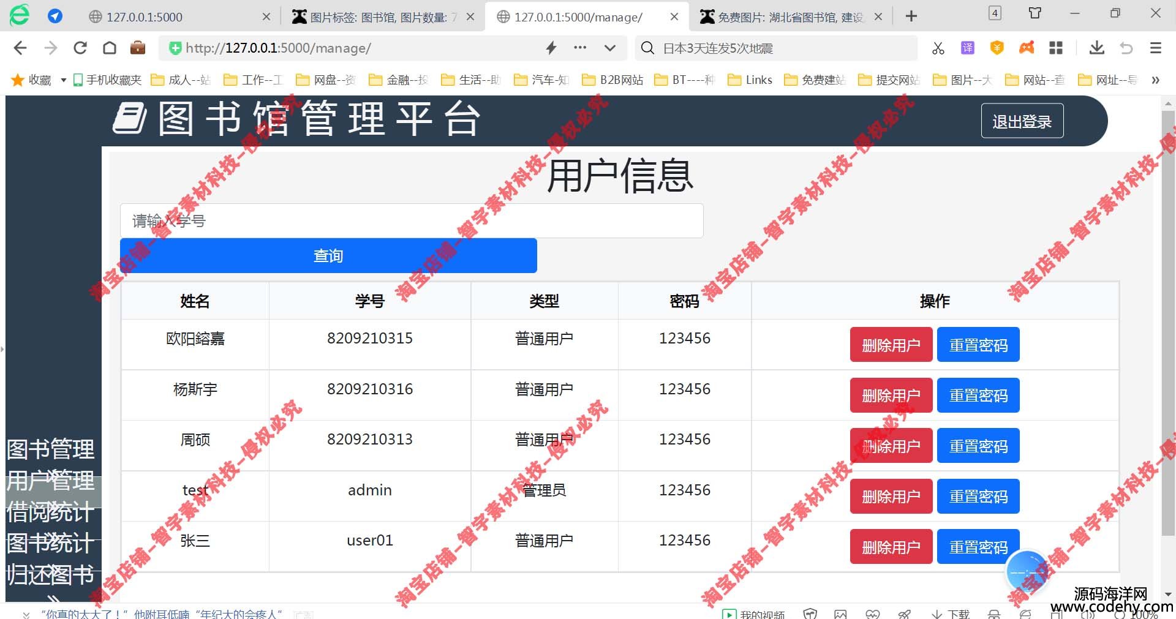
Task: Open the downloads arrow icon
Action: pyautogui.click(x=1096, y=48)
